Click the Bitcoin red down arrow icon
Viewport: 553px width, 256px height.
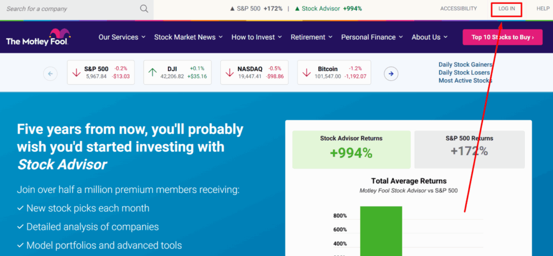coord(307,72)
